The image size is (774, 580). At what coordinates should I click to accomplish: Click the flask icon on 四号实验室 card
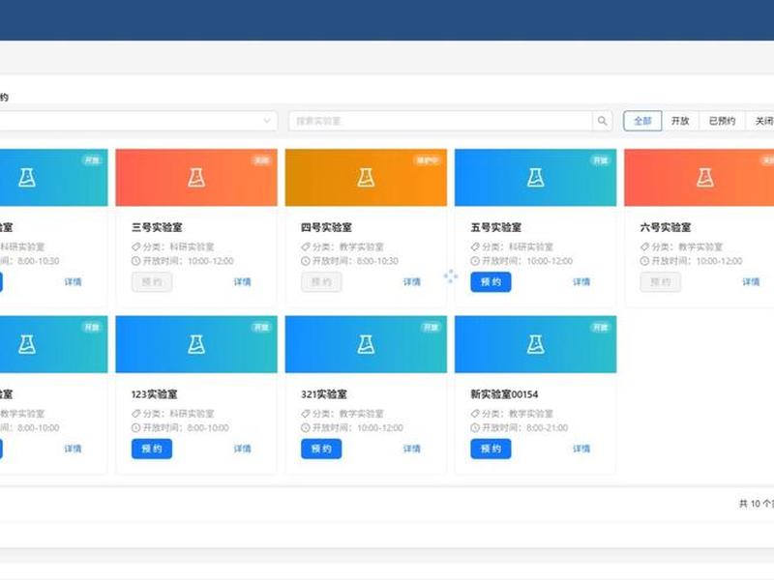coord(366,178)
